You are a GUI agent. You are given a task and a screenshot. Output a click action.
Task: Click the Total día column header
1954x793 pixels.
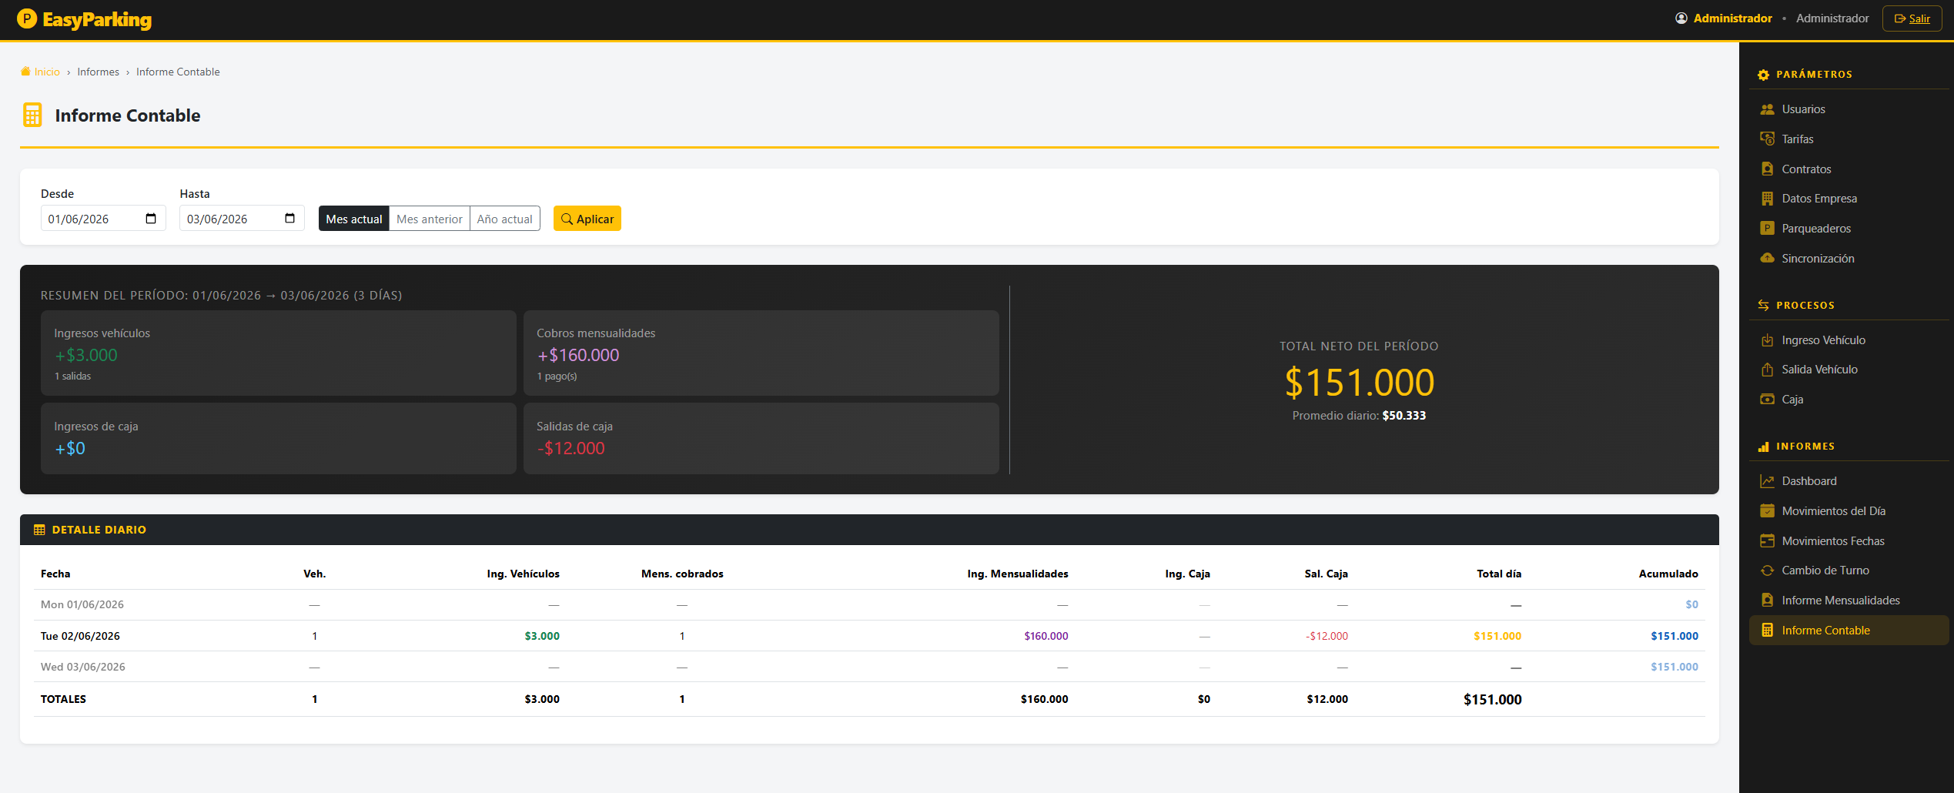(x=1499, y=574)
